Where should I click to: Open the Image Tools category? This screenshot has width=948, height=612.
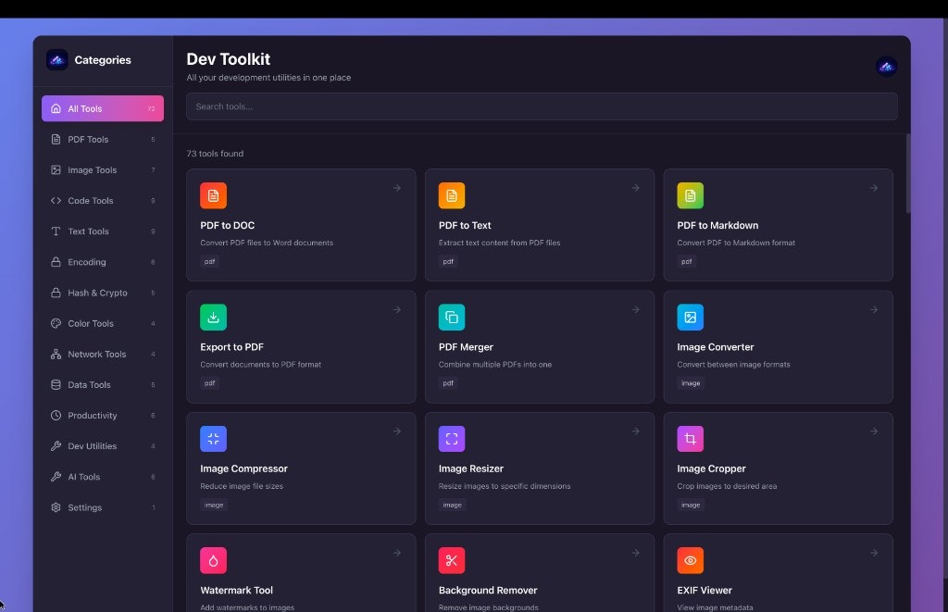coord(103,170)
